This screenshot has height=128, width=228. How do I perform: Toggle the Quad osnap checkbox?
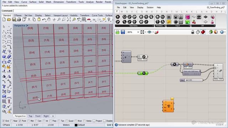click(x=67, y=121)
